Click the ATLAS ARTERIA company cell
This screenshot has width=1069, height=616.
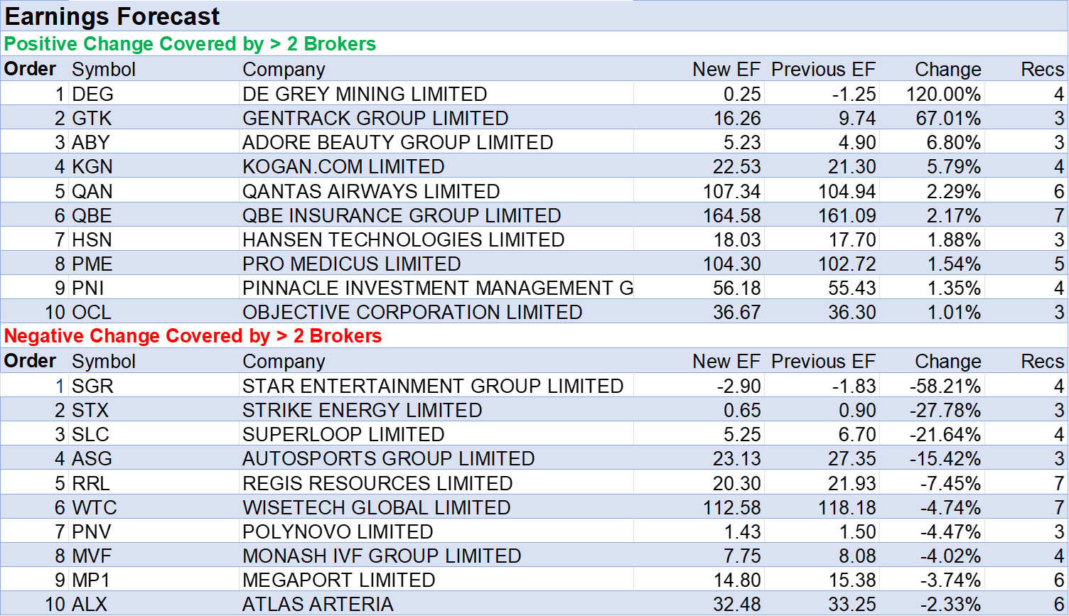[x=318, y=604]
